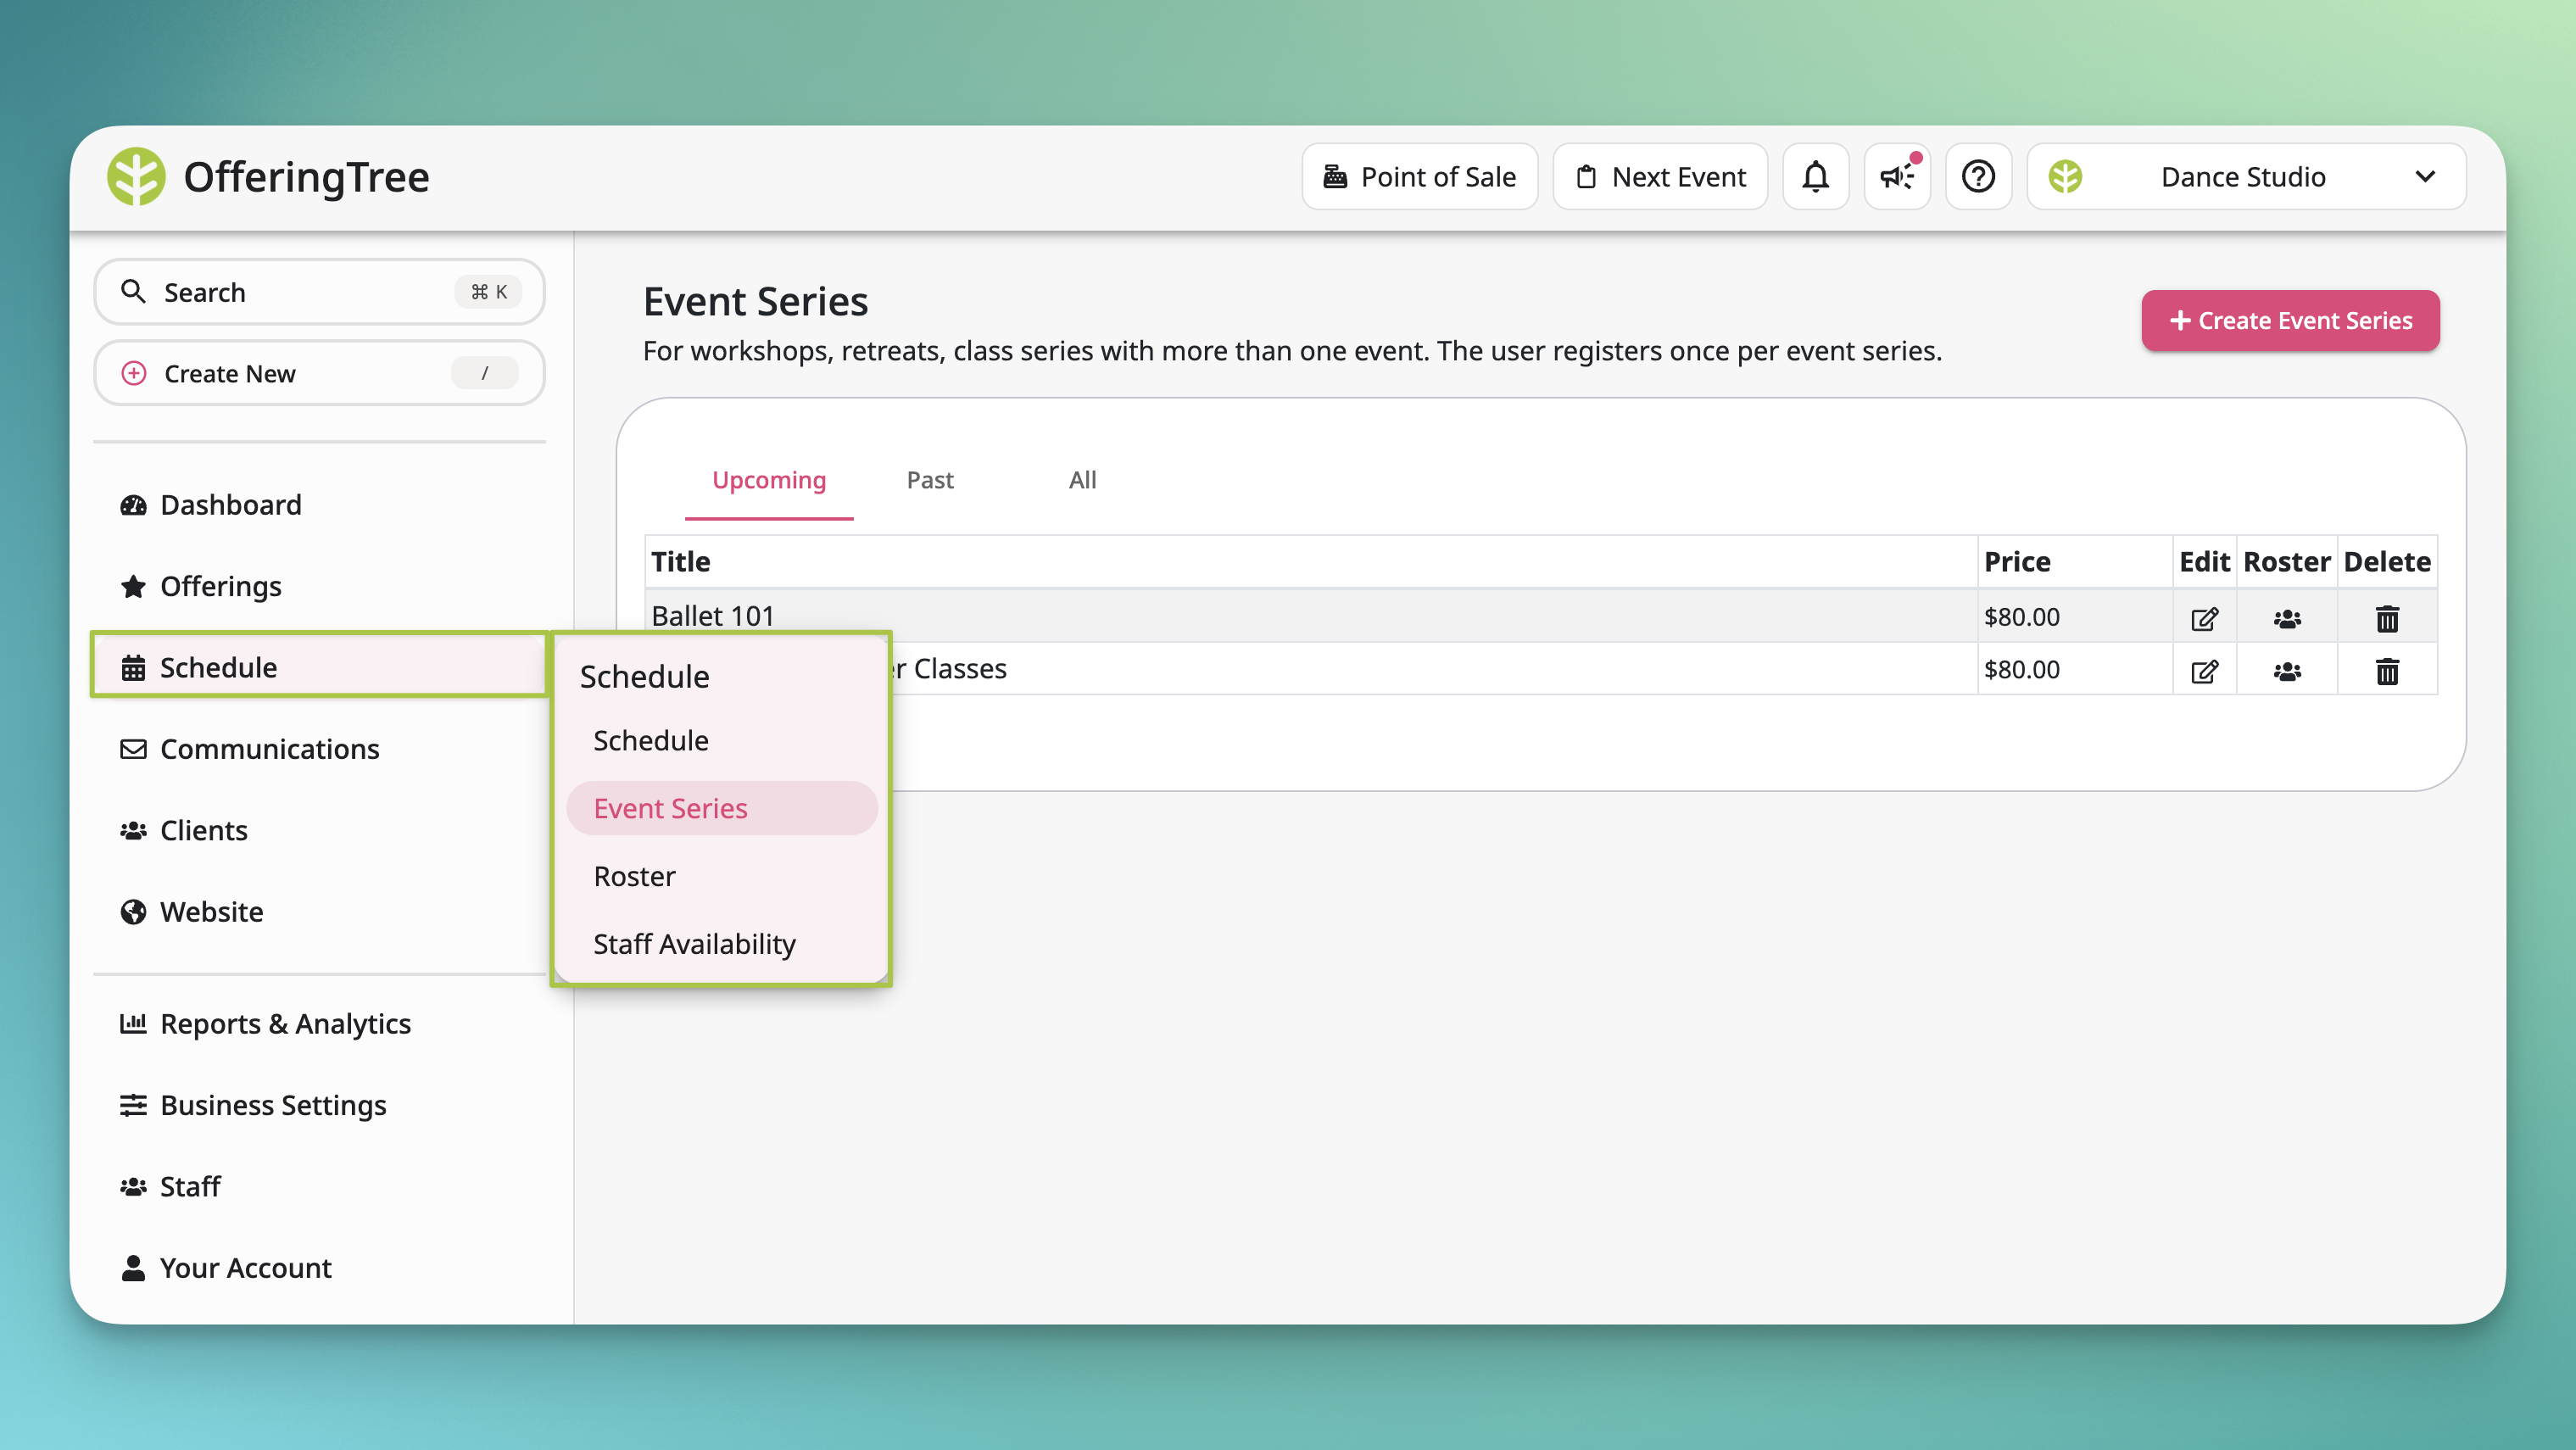Screen dimensions: 2576x1450
Task: Open Your Account in sidebar
Action: tap(245, 1268)
